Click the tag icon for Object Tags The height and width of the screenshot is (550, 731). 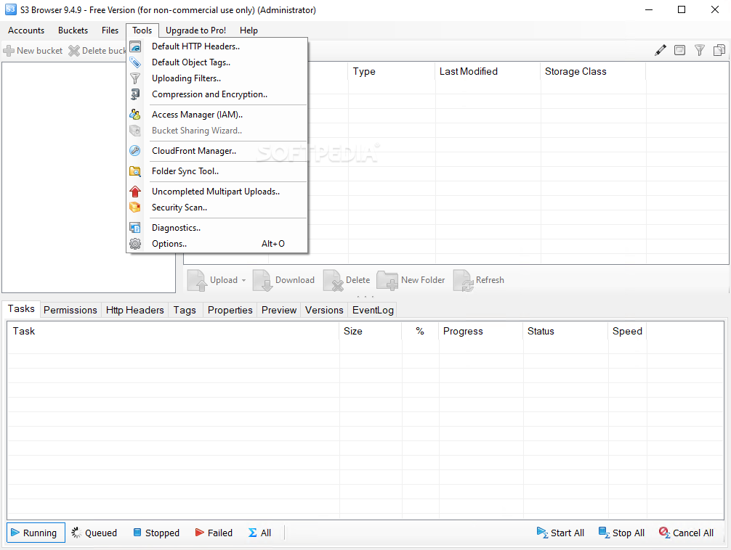coord(135,62)
